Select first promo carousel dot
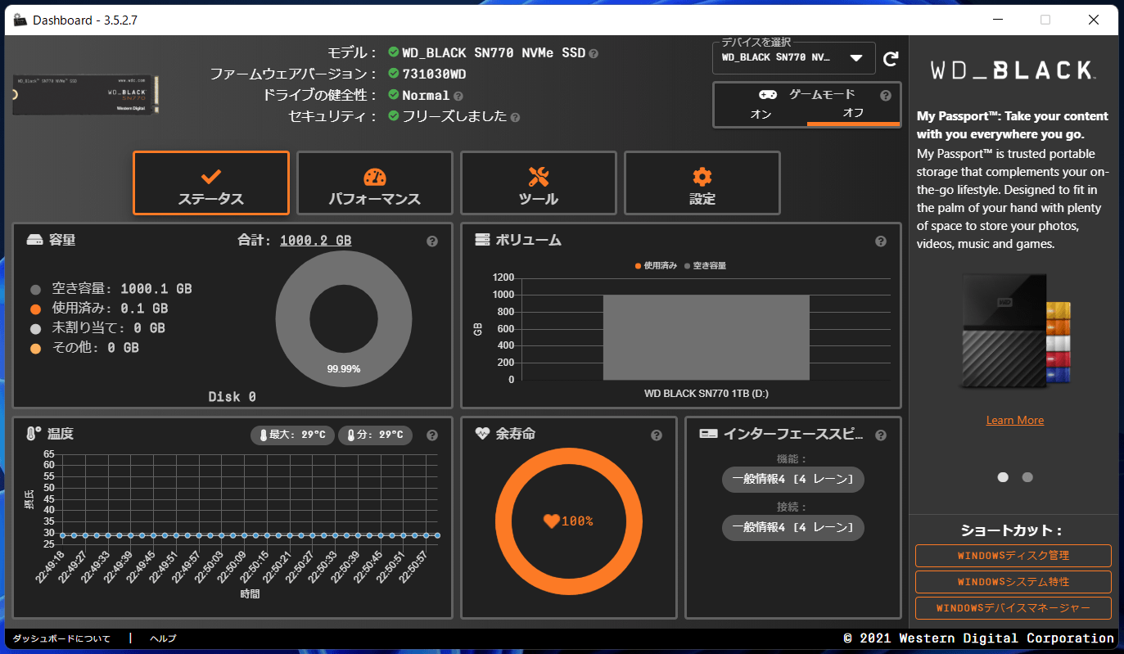The height and width of the screenshot is (654, 1124). point(1003,477)
